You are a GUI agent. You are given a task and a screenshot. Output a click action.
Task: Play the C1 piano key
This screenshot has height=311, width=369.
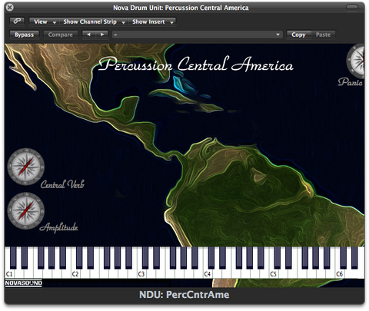[x=9, y=274]
